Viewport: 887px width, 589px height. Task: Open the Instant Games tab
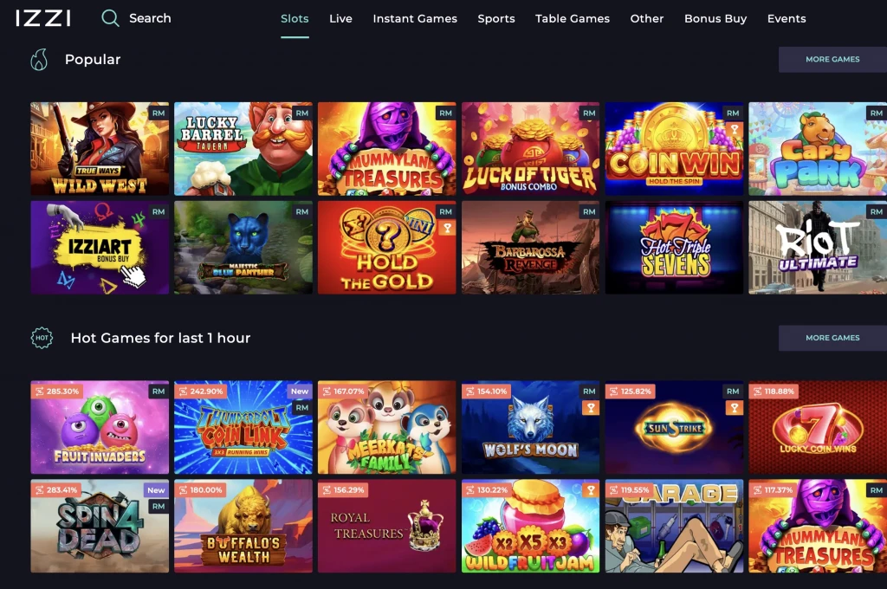click(415, 19)
